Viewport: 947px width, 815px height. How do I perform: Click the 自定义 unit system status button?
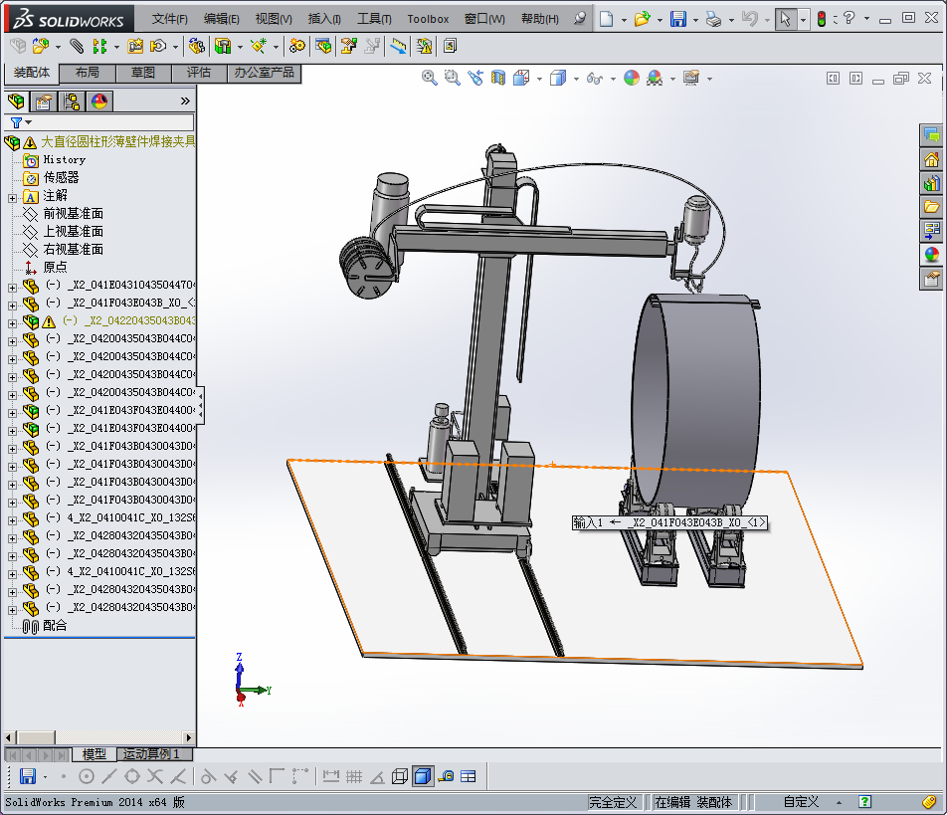point(801,802)
